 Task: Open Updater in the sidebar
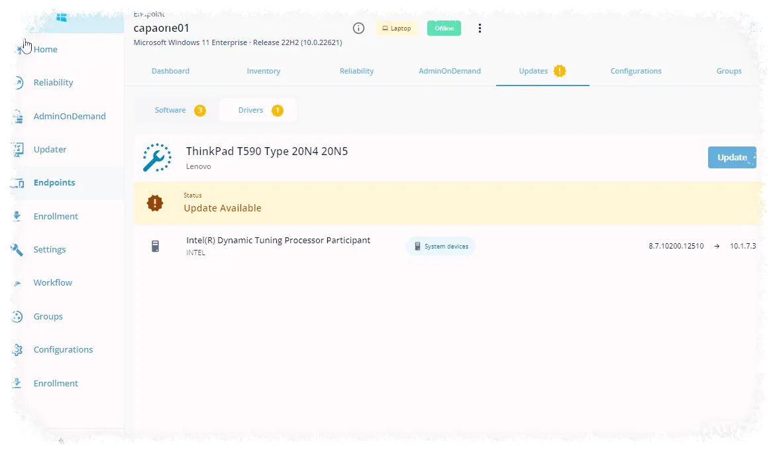tap(50, 149)
